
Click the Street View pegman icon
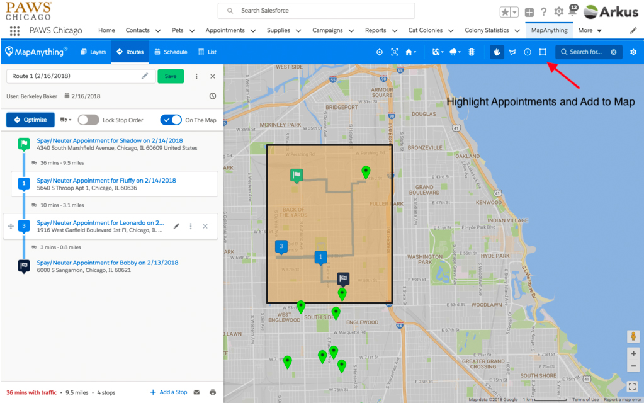coord(633,336)
